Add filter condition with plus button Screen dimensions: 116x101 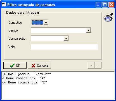[91, 66]
